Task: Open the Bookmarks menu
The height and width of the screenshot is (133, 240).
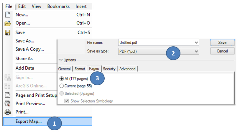Action: pyautogui.click(x=58, y=6)
